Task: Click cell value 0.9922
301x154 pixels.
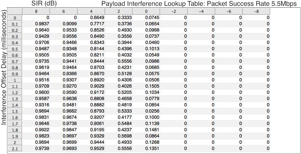Action: coord(36,130)
